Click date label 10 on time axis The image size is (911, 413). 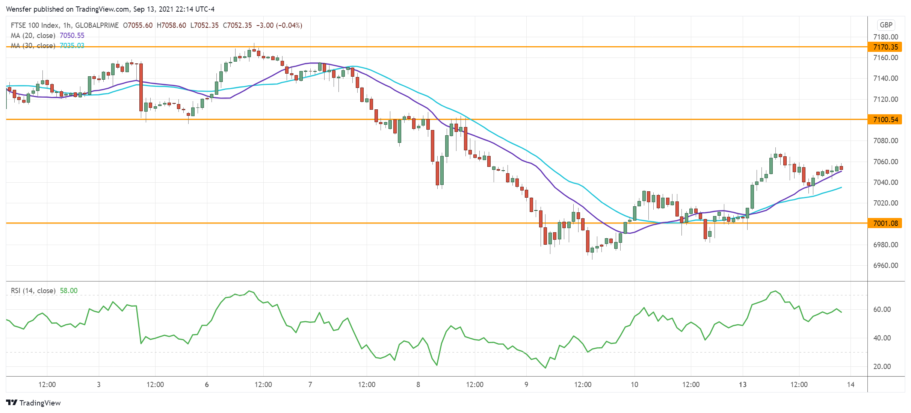click(x=635, y=384)
